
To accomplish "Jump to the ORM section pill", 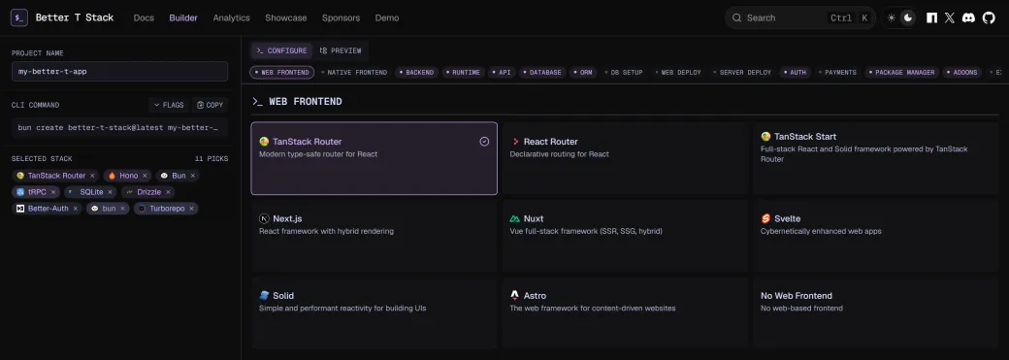I will pos(582,73).
